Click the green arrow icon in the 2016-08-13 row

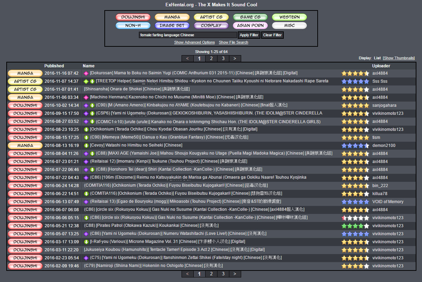(x=86, y=146)
